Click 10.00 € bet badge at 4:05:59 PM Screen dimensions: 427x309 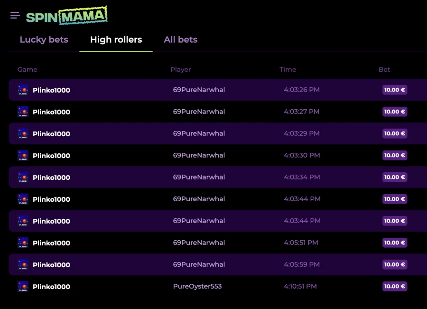pyautogui.click(x=395, y=264)
